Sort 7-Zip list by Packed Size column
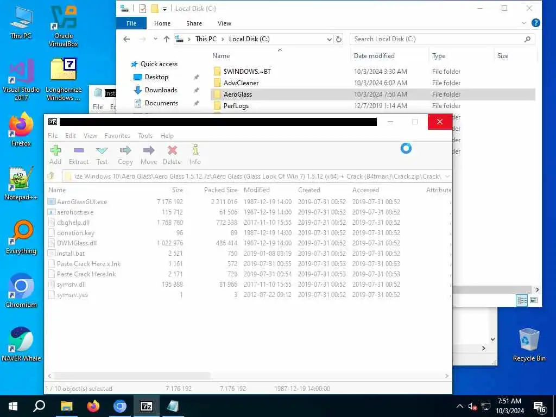Viewport: 556px width, 417px height. [220, 190]
